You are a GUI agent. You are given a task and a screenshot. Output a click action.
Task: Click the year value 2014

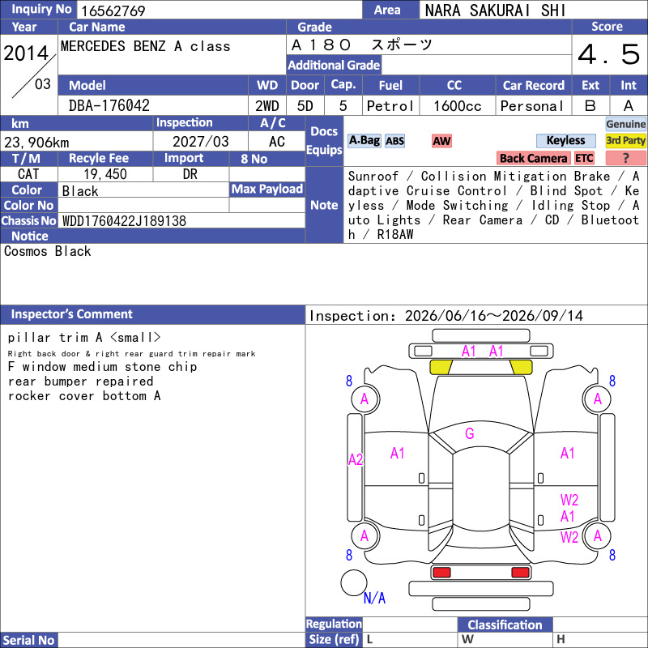(x=26, y=53)
